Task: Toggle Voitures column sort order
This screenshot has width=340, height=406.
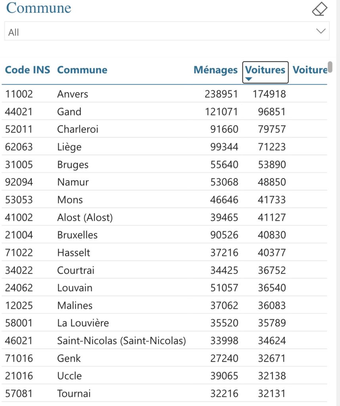Action: click(265, 70)
